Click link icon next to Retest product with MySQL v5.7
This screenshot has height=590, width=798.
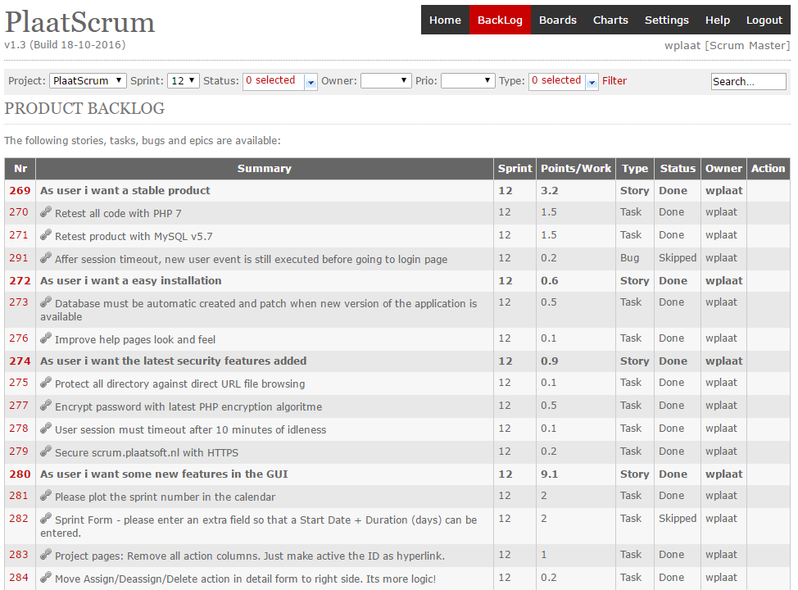tap(46, 234)
